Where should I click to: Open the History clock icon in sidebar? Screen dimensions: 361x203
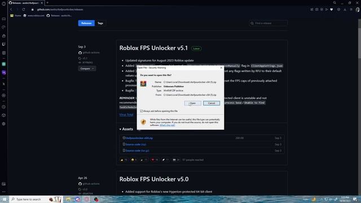click(x=4, y=107)
